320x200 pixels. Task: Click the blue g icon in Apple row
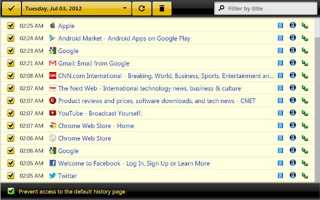tap(280, 25)
